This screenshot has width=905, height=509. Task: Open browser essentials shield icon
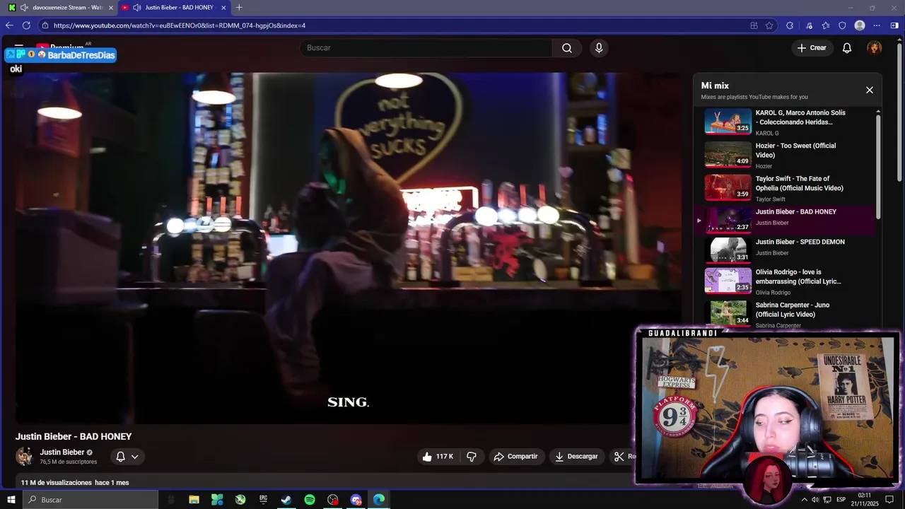click(842, 25)
